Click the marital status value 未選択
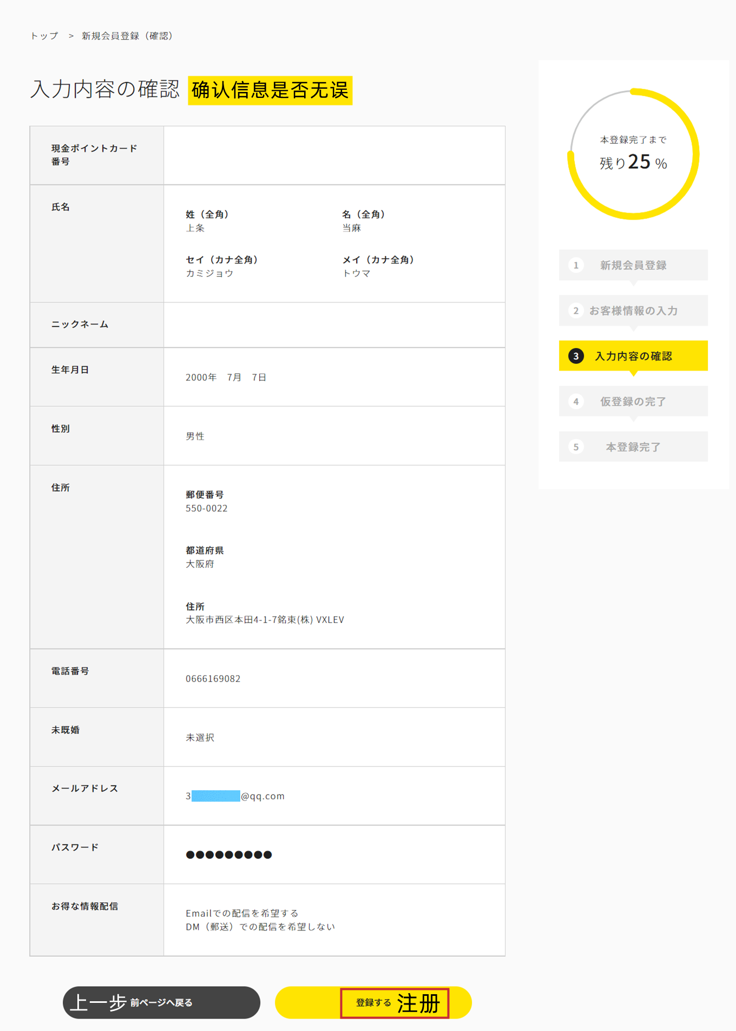The image size is (736, 1031). click(200, 738)
